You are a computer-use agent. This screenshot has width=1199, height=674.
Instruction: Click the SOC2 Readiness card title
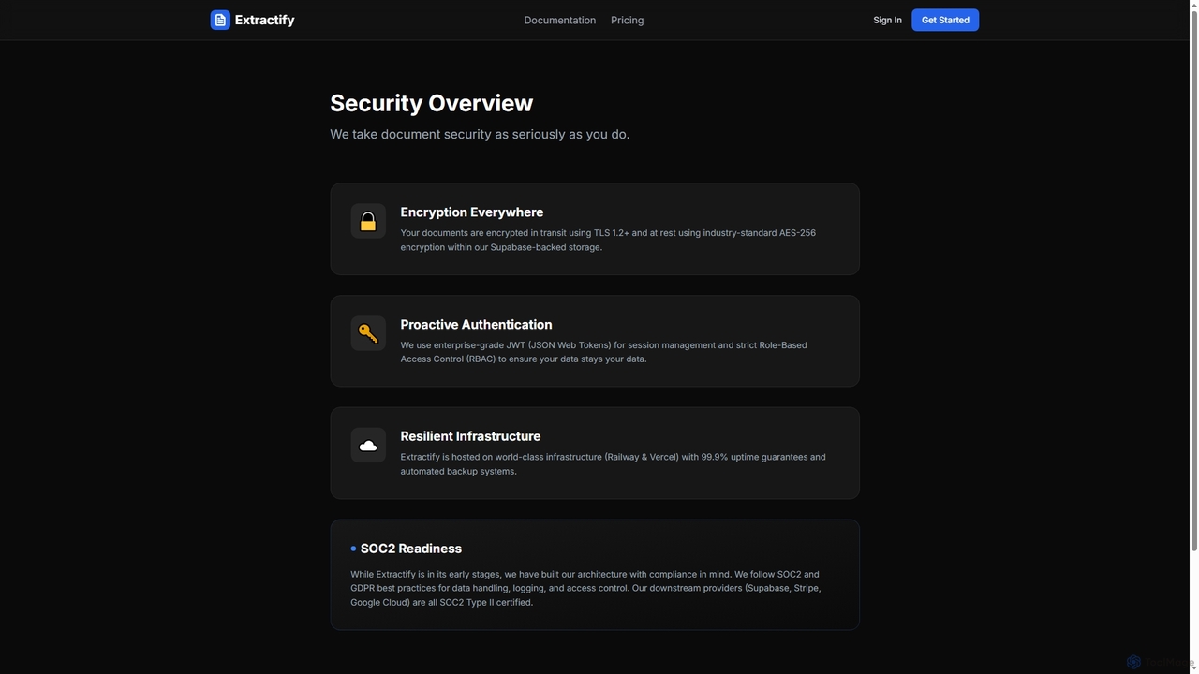point(411,549)
